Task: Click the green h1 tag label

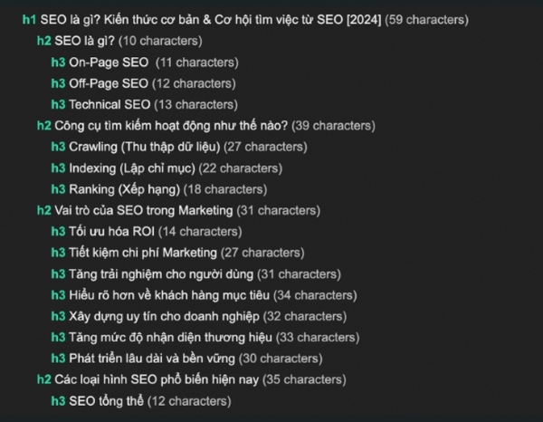Action: (30, 20)
